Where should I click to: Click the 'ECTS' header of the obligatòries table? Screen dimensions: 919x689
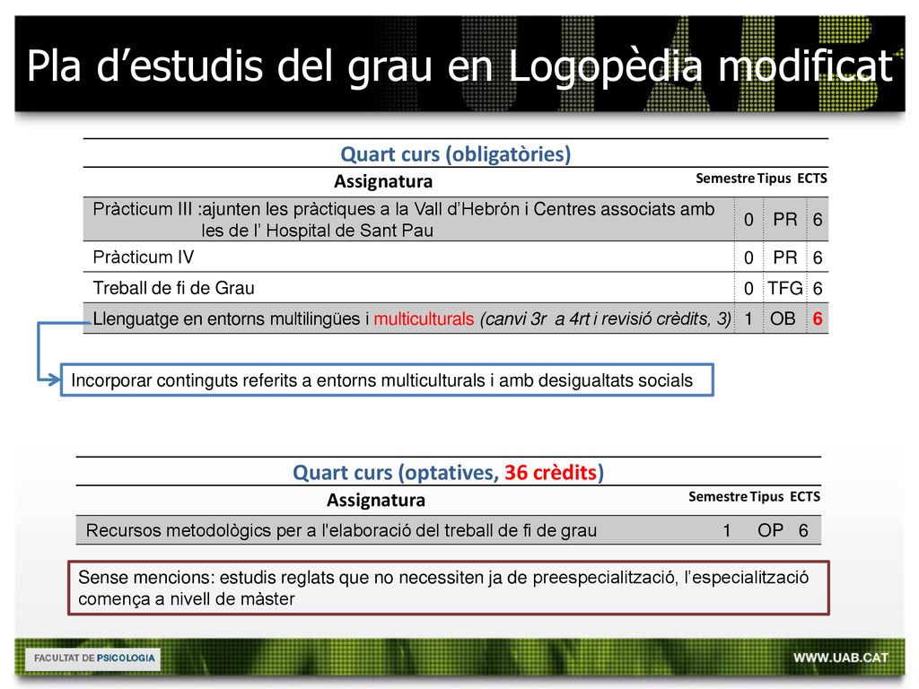click(x=811, y=179)
